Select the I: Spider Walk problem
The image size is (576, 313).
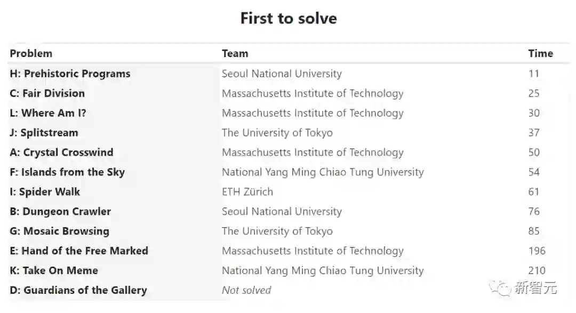pos(45,192)
